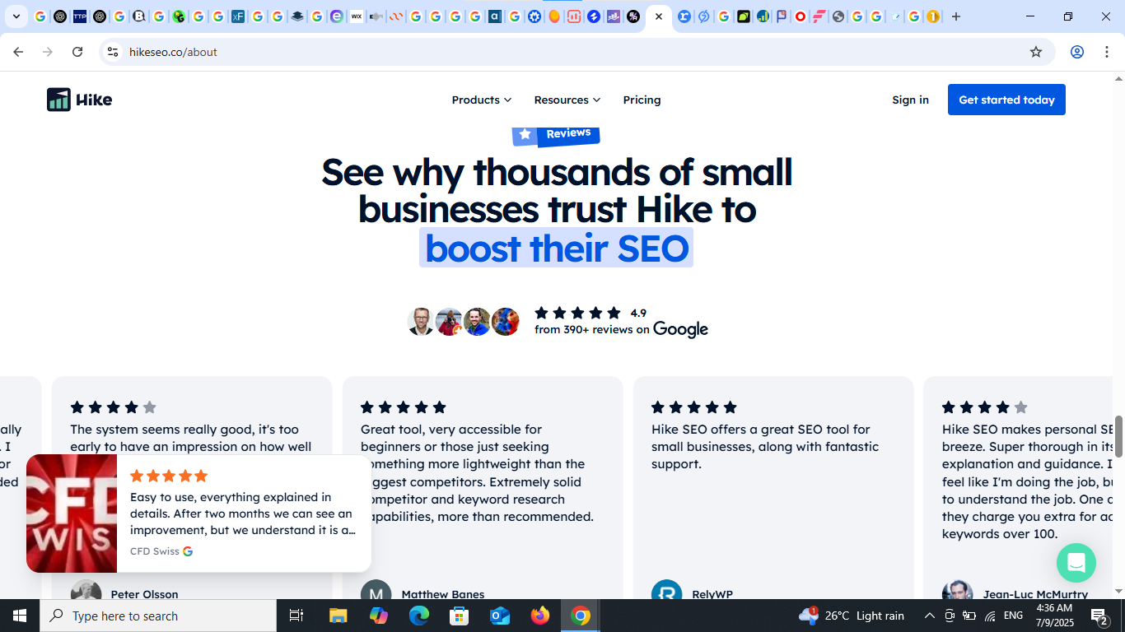This screenshot has height=632, width=1125.
Task: Click the Type here to search box
Action: 158,616
